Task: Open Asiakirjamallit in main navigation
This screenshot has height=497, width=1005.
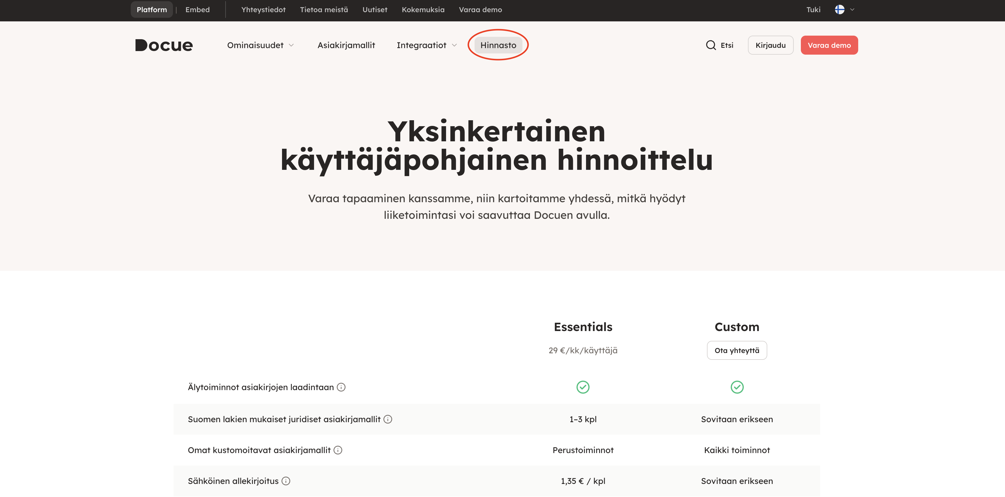Action: [x=346, y=45]
